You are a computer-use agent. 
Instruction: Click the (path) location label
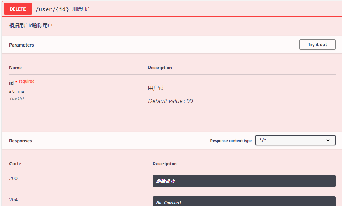point(17,98)
